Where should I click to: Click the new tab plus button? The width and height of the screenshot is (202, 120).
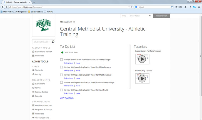tap(34, 2)
